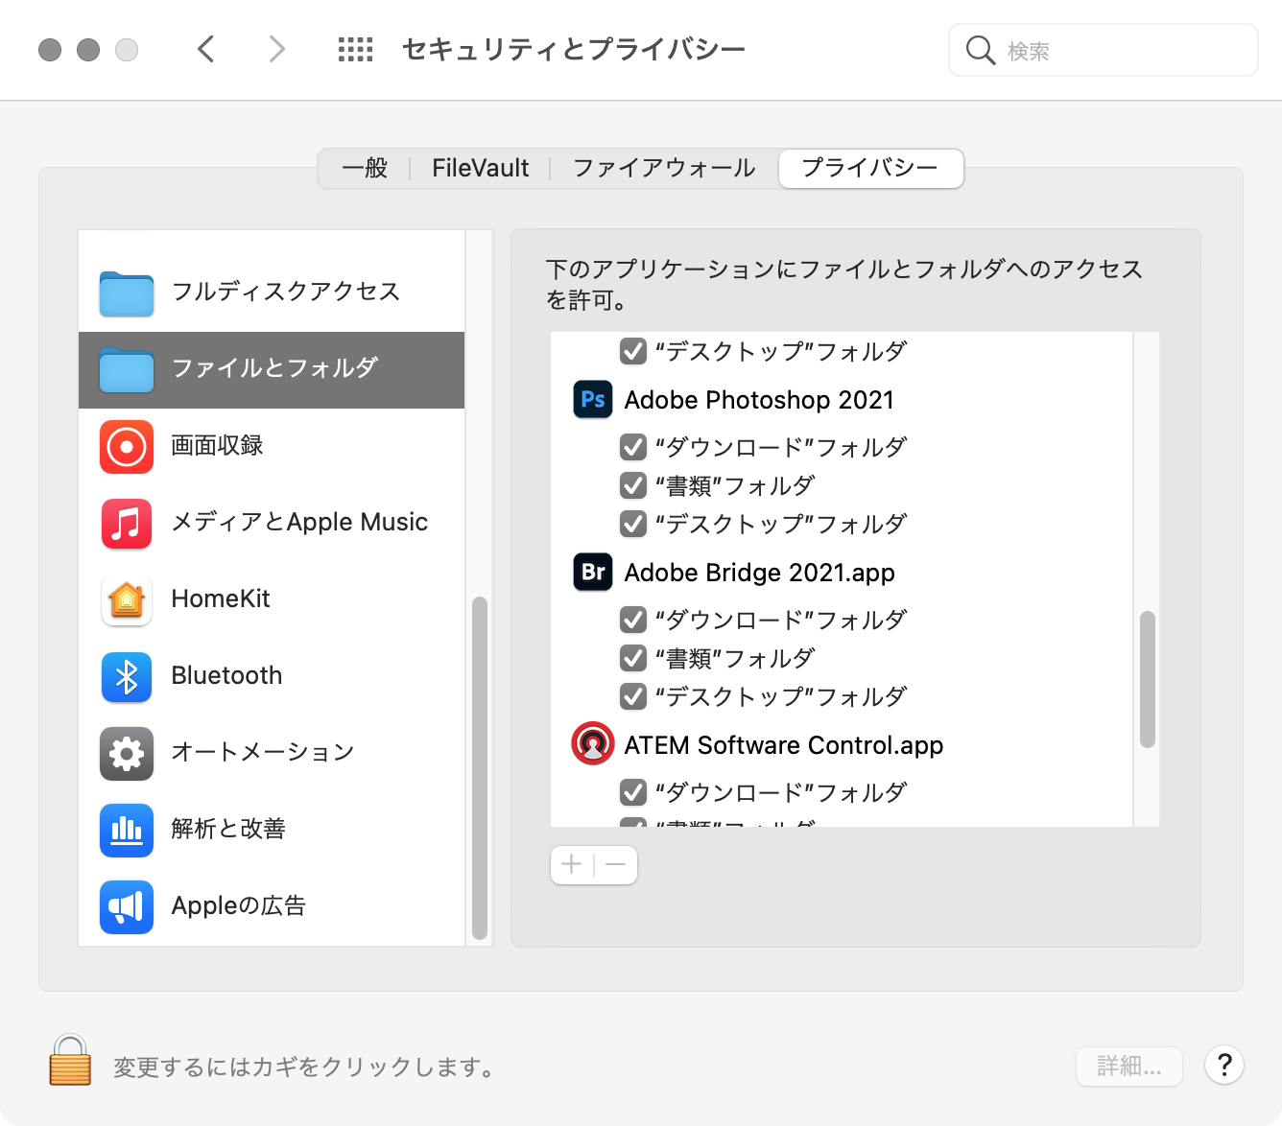Image resolution: width=1282 pixels, height=1126 pixels.
Task: Remove an application with the minus button
Action: (616, 864)
